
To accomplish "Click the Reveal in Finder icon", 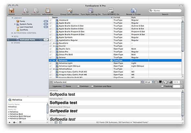I will point(133,11).
